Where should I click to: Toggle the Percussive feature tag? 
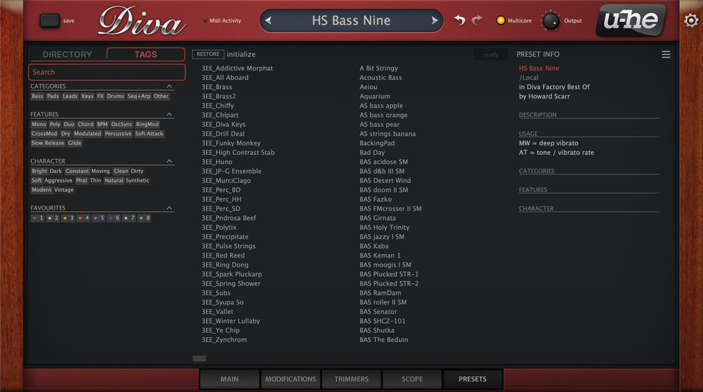(118, 134)
